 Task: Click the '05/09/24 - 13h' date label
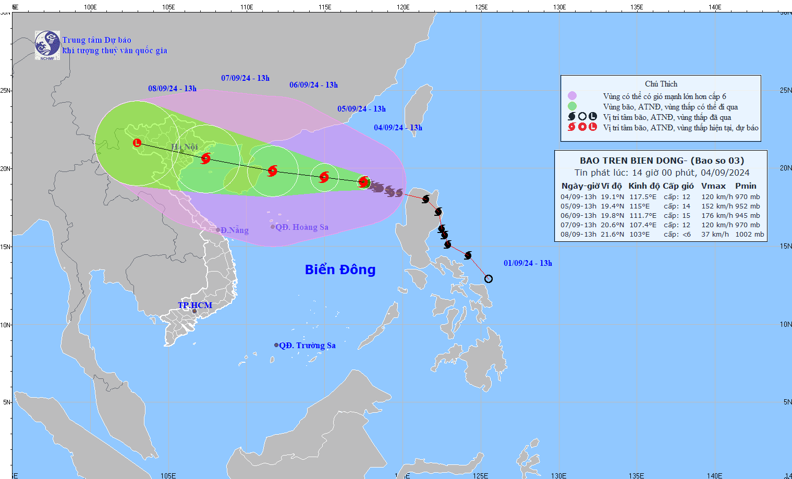(361, 109)
